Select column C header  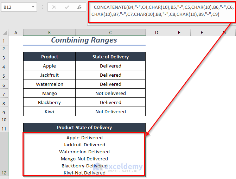(110, 32)
